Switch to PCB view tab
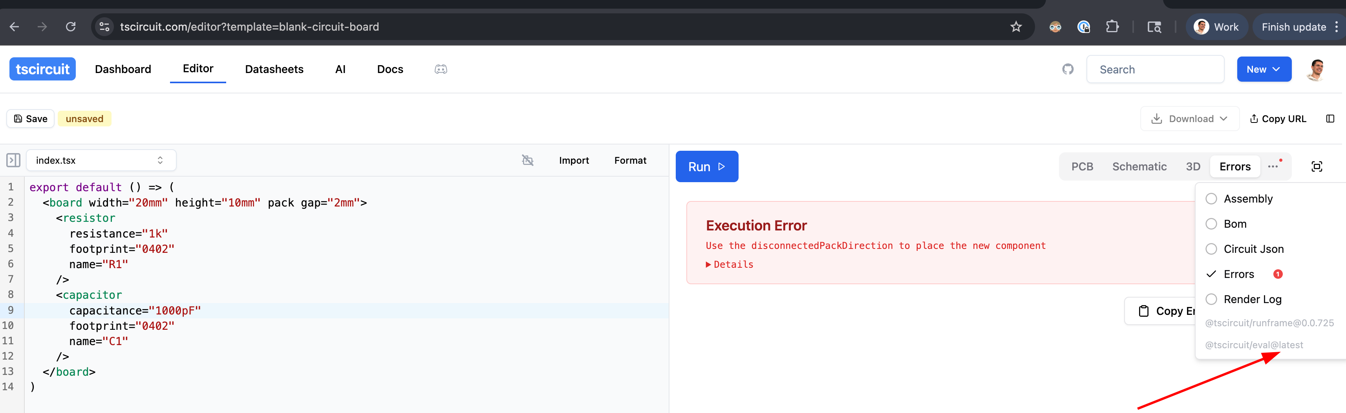This screenshot has width=1346, height=413. coord(1082,166)
